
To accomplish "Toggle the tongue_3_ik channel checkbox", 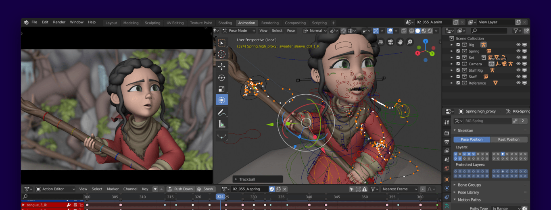I will 75,205.
